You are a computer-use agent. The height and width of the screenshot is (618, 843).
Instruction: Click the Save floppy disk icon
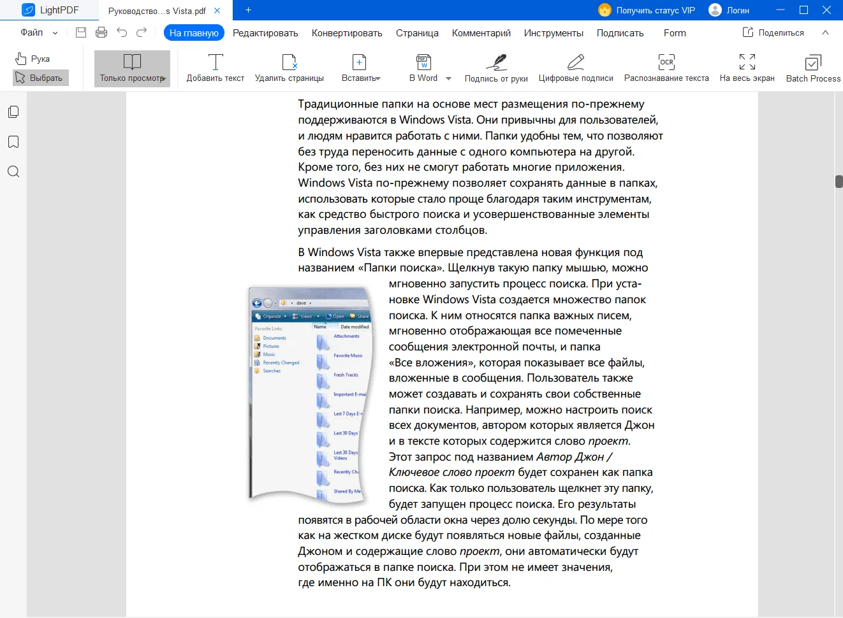pos(81,32)
